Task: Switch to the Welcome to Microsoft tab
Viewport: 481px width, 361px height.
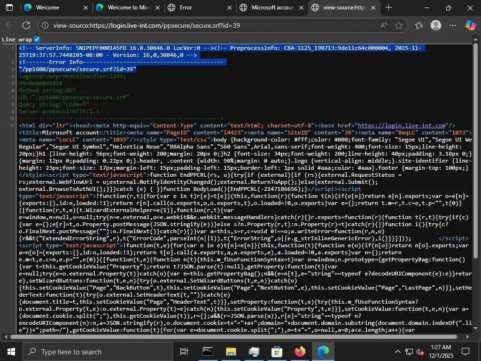Action: click(x=128, y=8)
